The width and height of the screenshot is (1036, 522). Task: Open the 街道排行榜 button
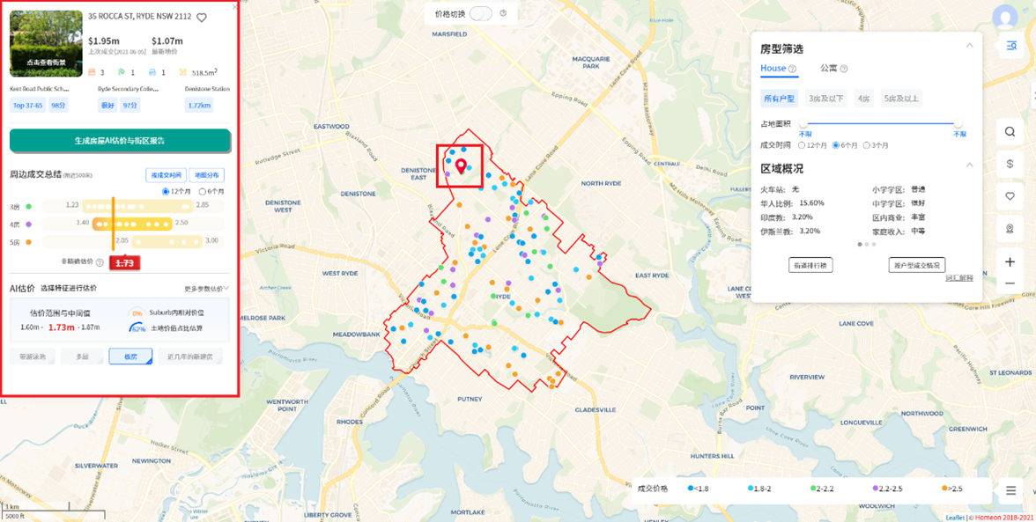pos(810,265)
